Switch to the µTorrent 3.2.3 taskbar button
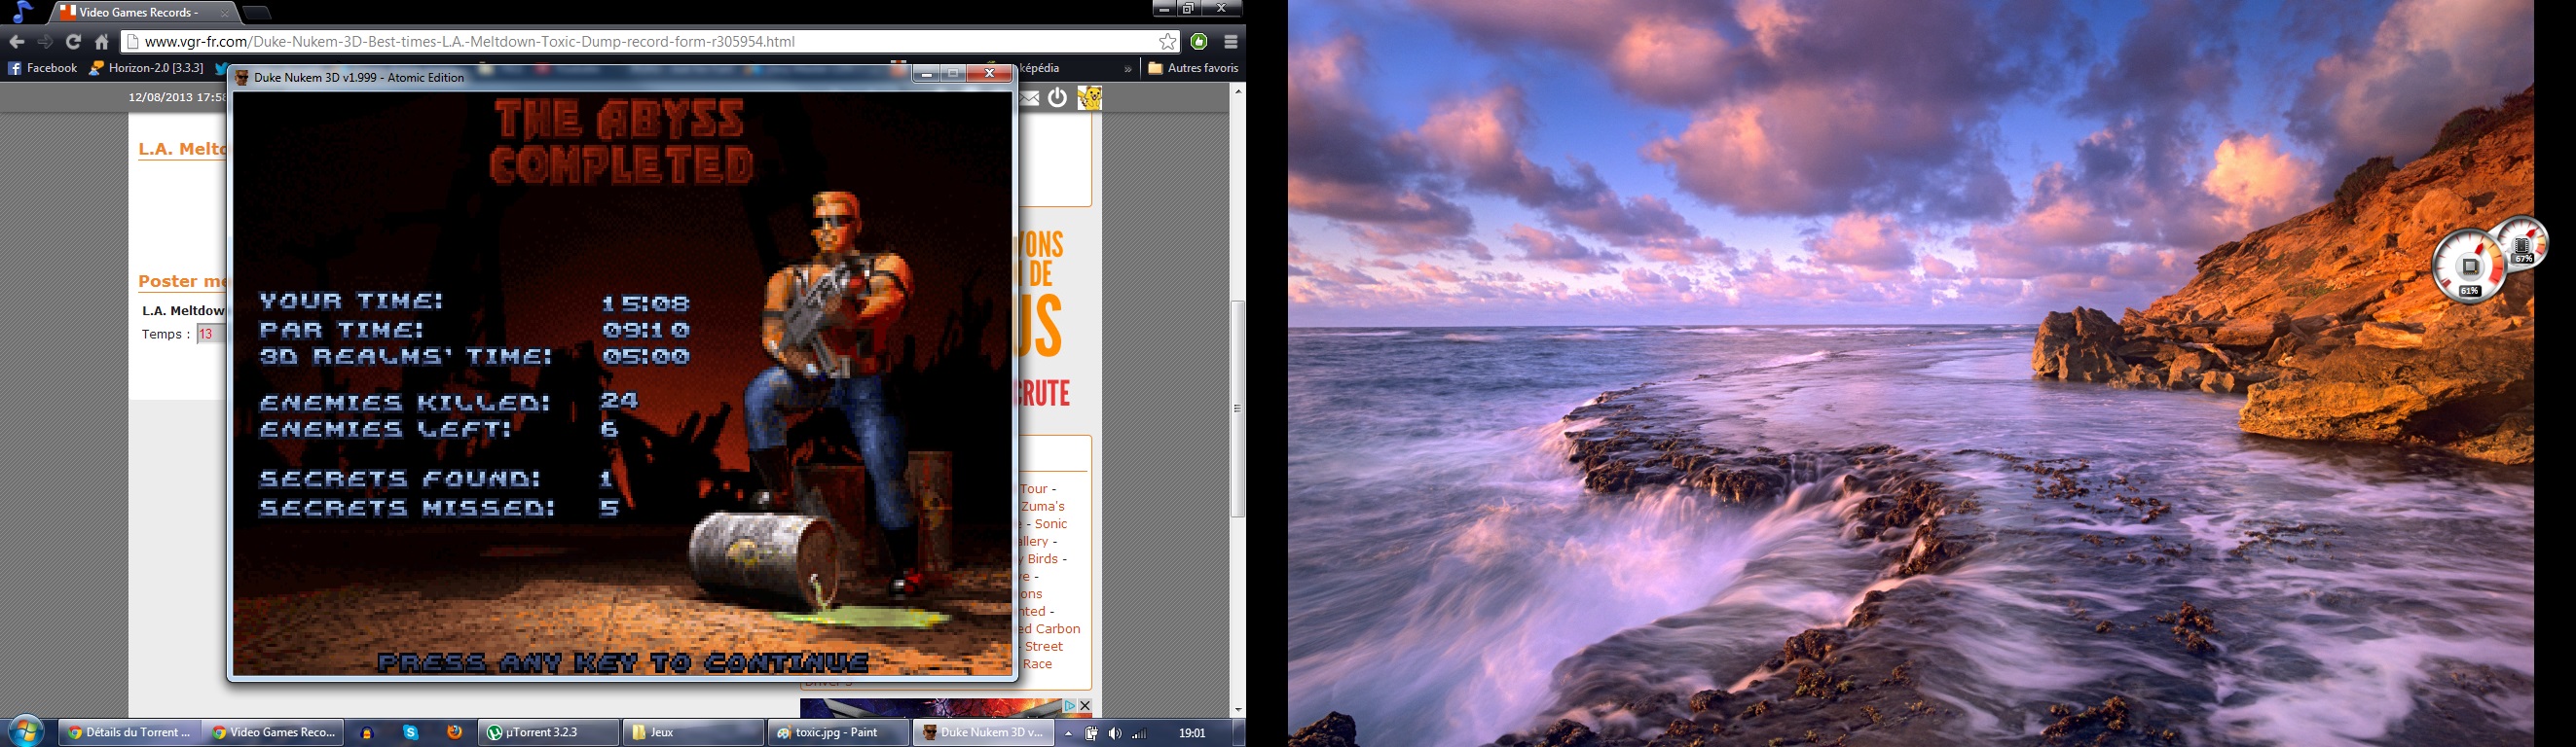The height and width of the screenshot is (747, 2576). 547,732
